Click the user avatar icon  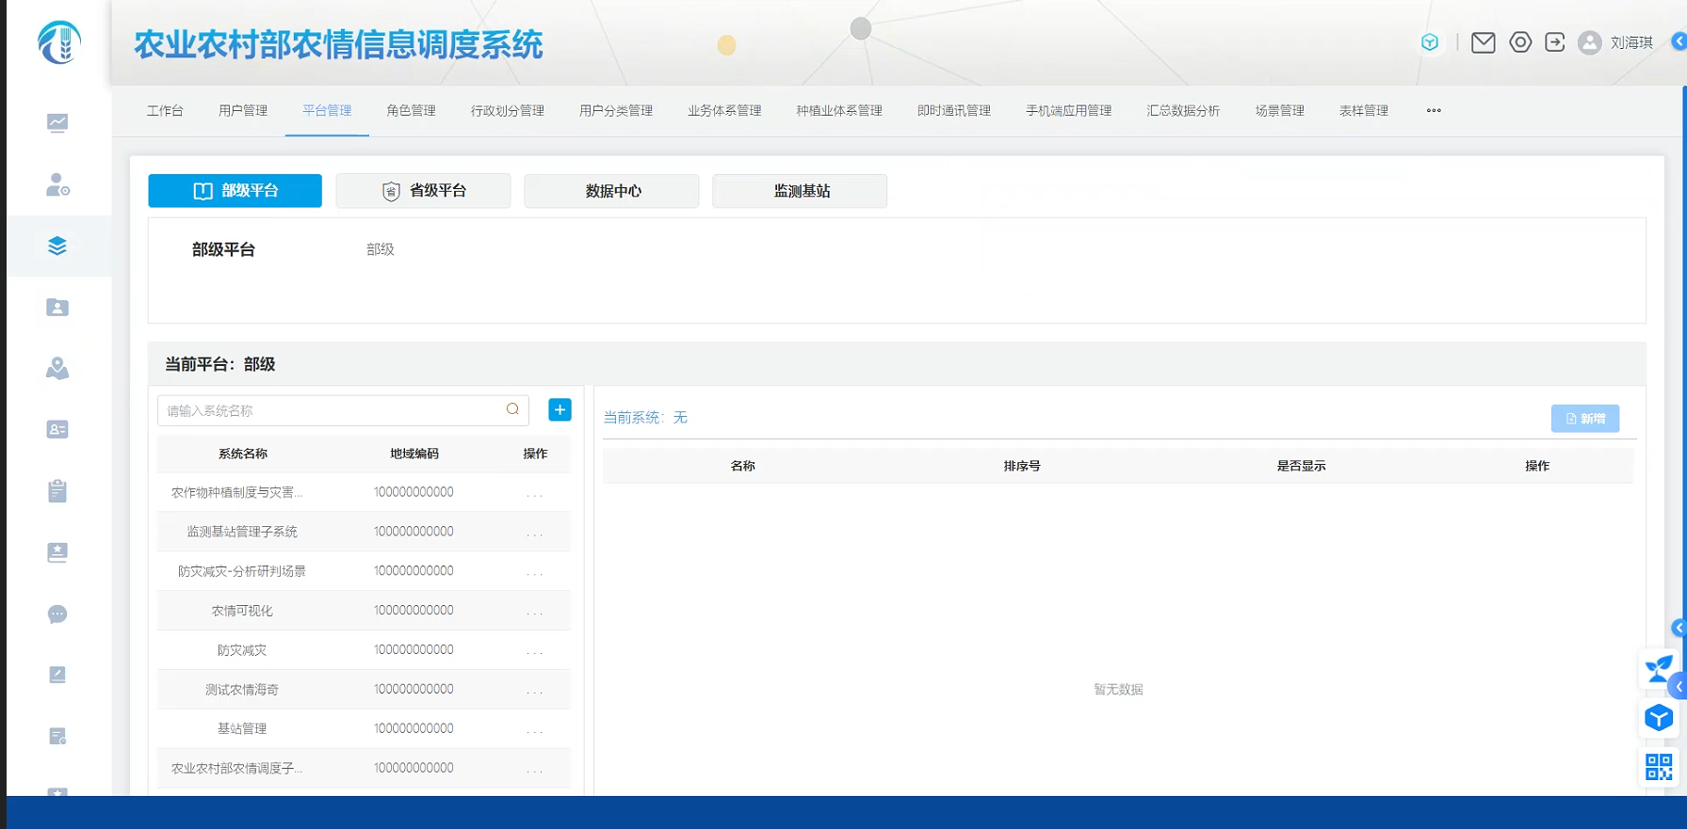(1590, 42)
